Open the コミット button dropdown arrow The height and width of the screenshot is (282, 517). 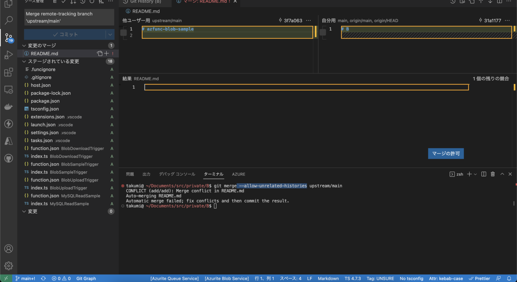(110, 34)
